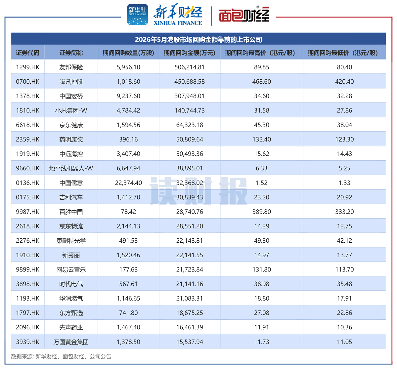Image resolution: width=397 pixels, height=369 pixels.
Task: Select the lowest price 11.05
Action: (344, 342)
